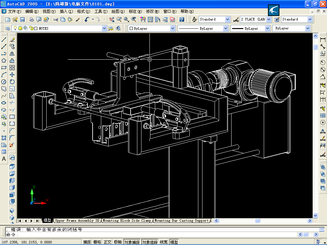This screenshot has height=245, width=327.
Task: Toggle the 栅格 grid display
Action: [97, 242]
